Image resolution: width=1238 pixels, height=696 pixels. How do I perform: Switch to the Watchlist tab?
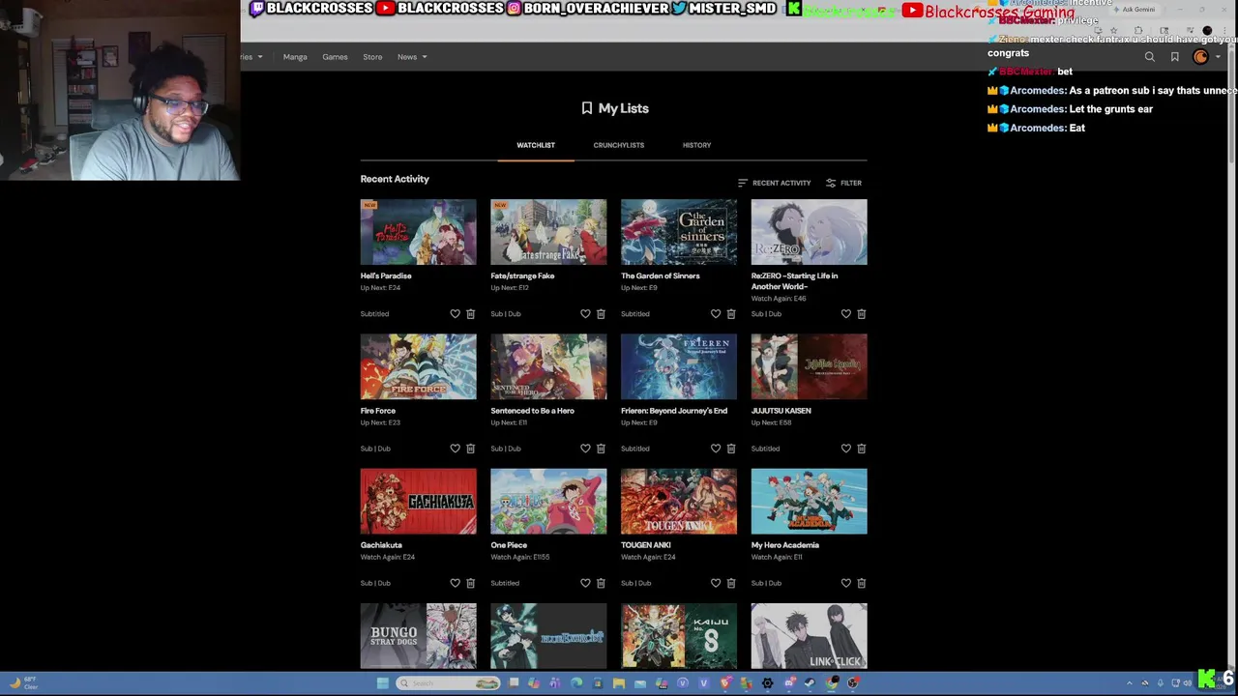point(536,145)
